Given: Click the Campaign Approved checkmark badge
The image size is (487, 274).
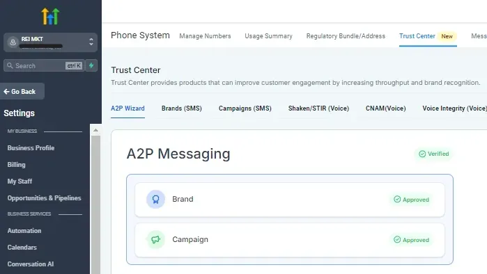Looking at the screenshot, I should pyautogui.click(x=411, y=240).
